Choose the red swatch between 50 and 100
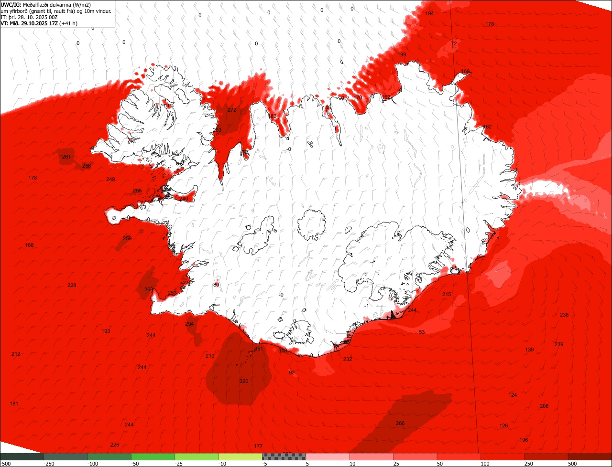Image resolution: width=612 pixels, height=467 pixels. [459, 456]
